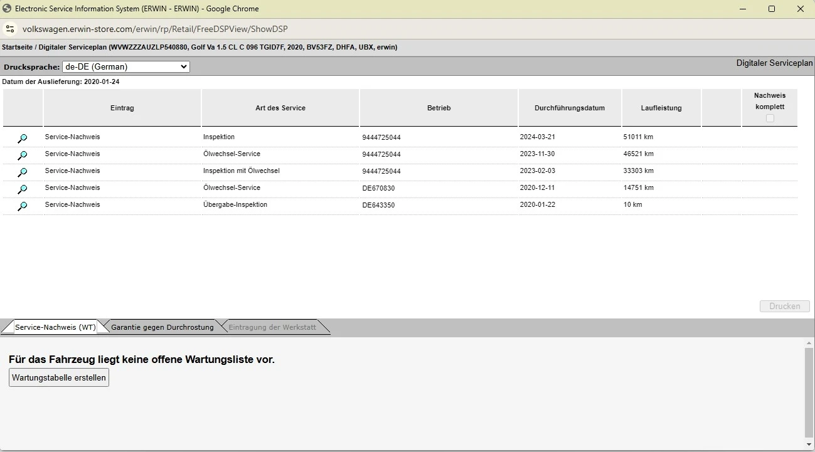The width and height of the screenshot is (815, 452).
Task: Select the Service-Nachweis (WT) tab
Action: point(55,327)
